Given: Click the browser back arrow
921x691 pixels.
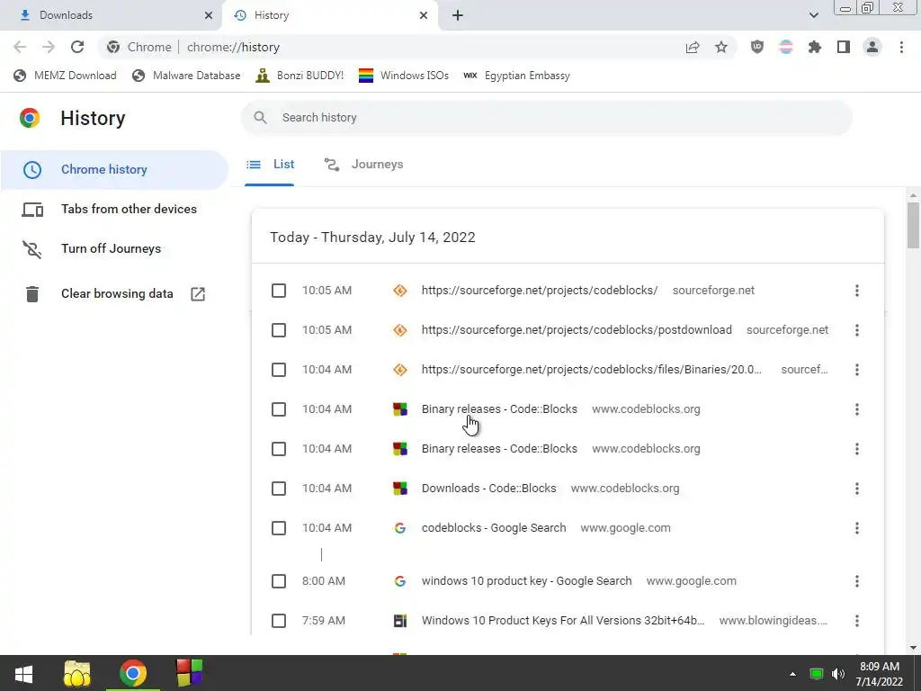Looking at the screenshot, I should [20, 47].
